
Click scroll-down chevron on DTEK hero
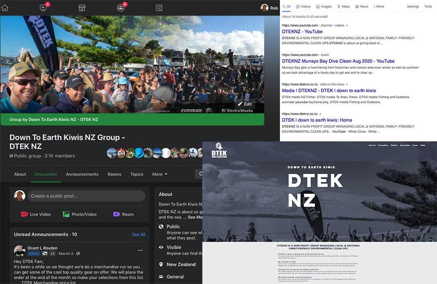coord(318,212)
